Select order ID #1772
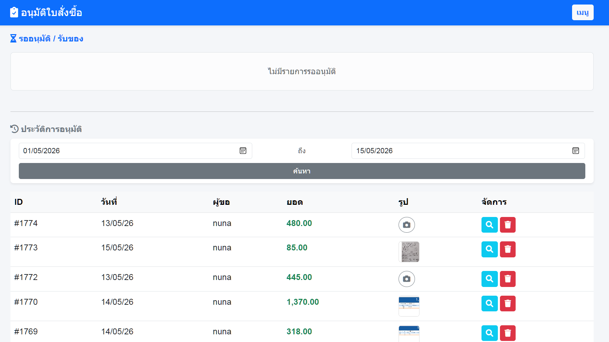The width and height of the screenshot is (609, 342). (26, 277)
